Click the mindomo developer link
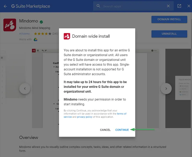This screenshot has height=157, width=192. [24, 34]
